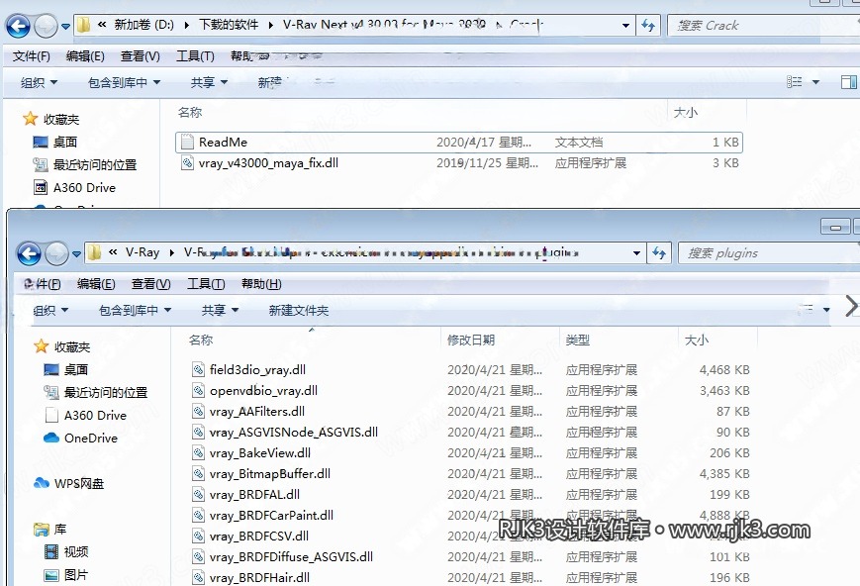860x586 pixels.
Task: Open 帮助(H) menu in plugins window
Action: click(x=261, y=284)
